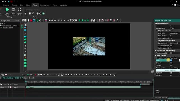Select the Add image tool
The width and height of the screenshot is (180, 101).
[x=25, y=60]
